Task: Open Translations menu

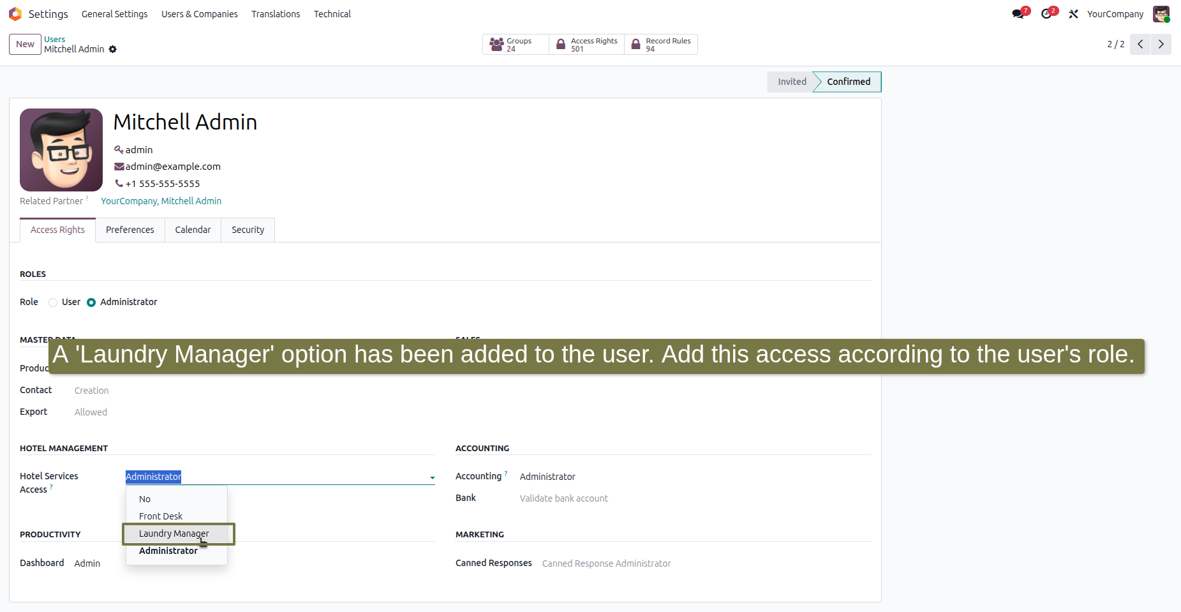Action: click(x=276, y=14)
